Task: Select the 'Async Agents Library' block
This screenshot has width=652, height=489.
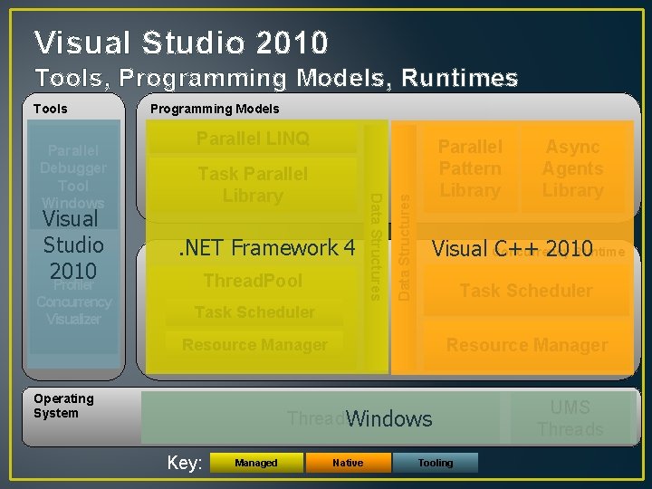Action: tap(573, 168)
